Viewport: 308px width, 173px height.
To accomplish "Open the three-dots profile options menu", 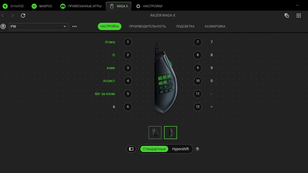I will click(x=75, y=26).
